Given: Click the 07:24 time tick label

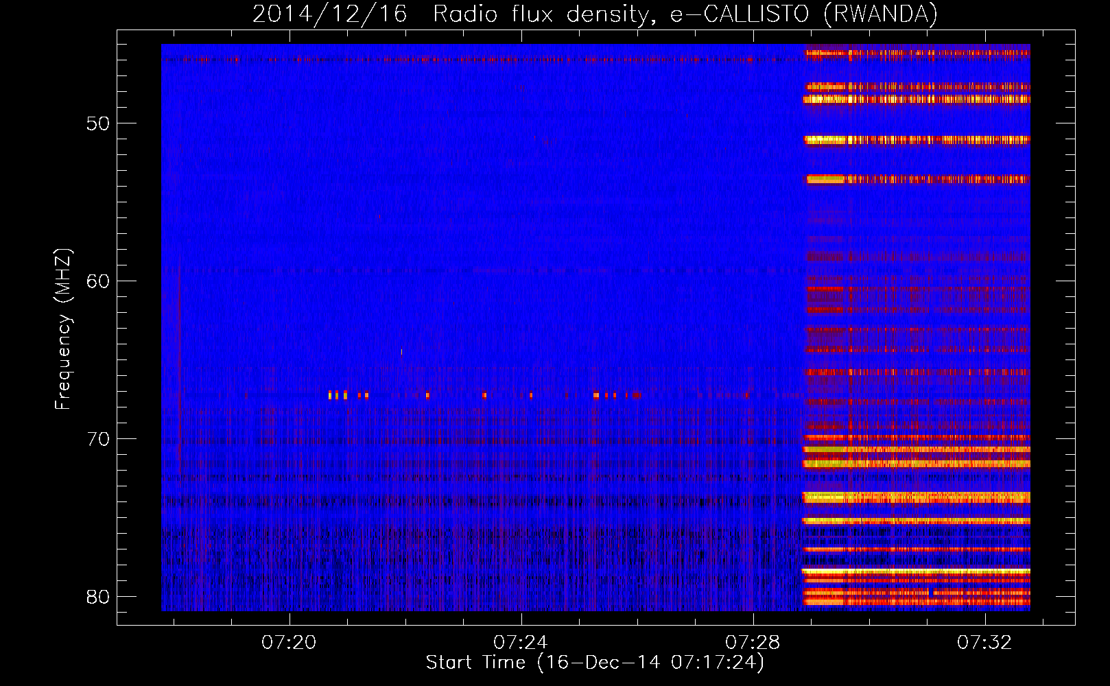Looking at the screenshot, I should coord(521,643).
